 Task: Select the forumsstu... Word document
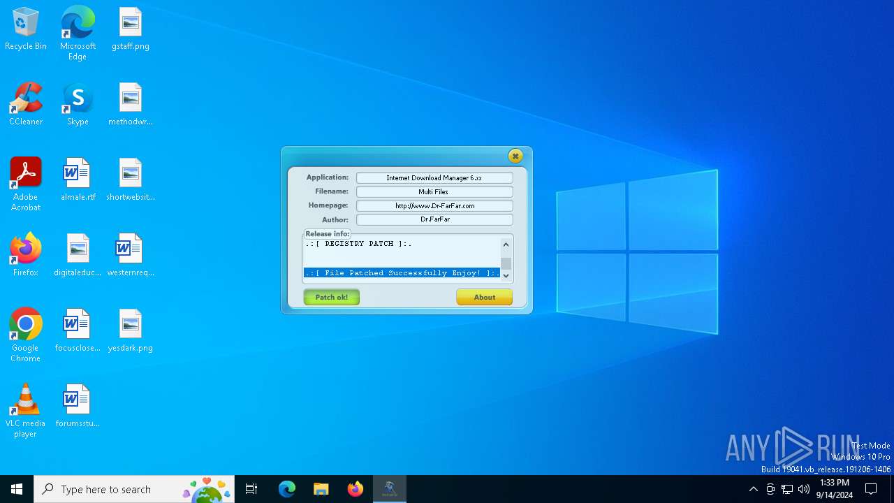pyautogui.click(x=78, y=407)
